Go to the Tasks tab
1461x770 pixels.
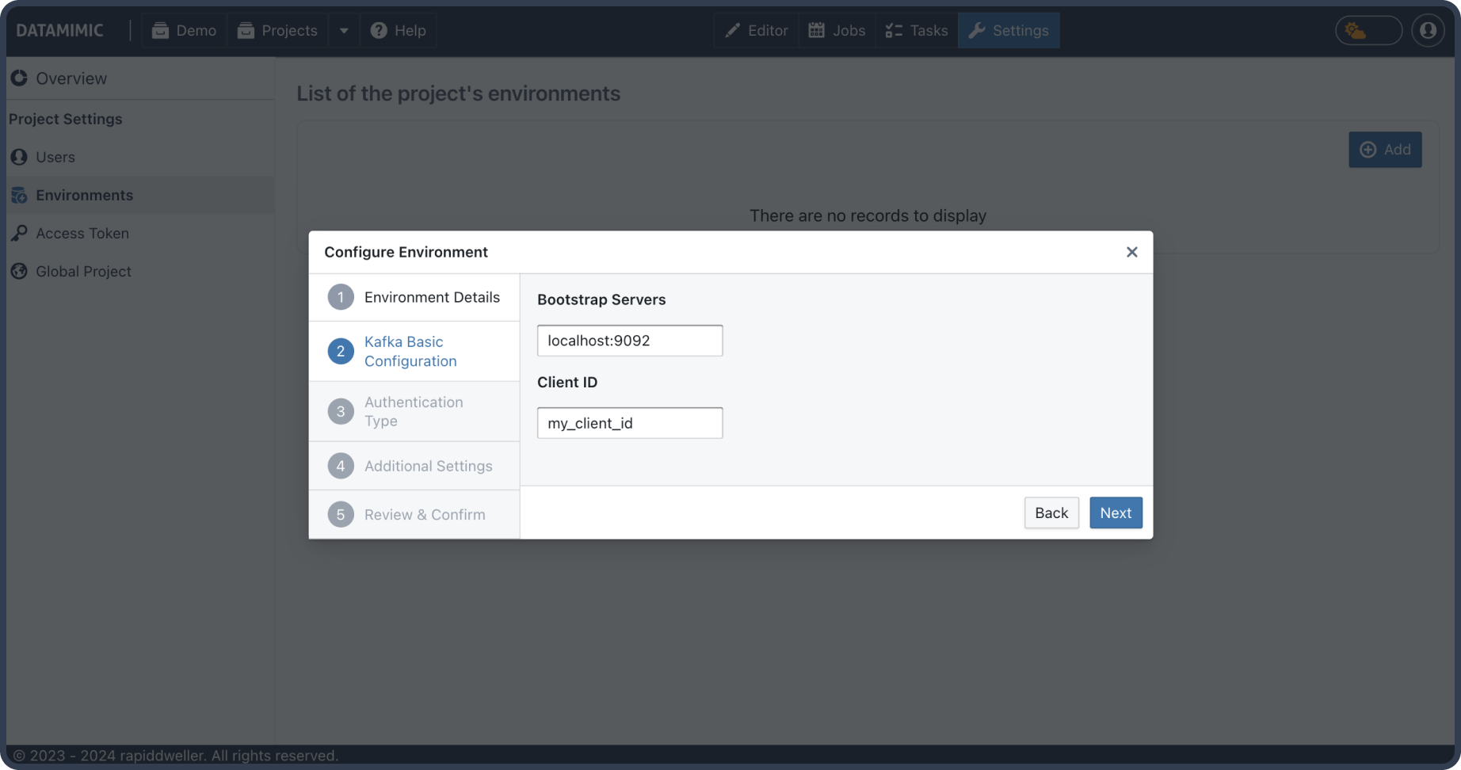(916, 31)
